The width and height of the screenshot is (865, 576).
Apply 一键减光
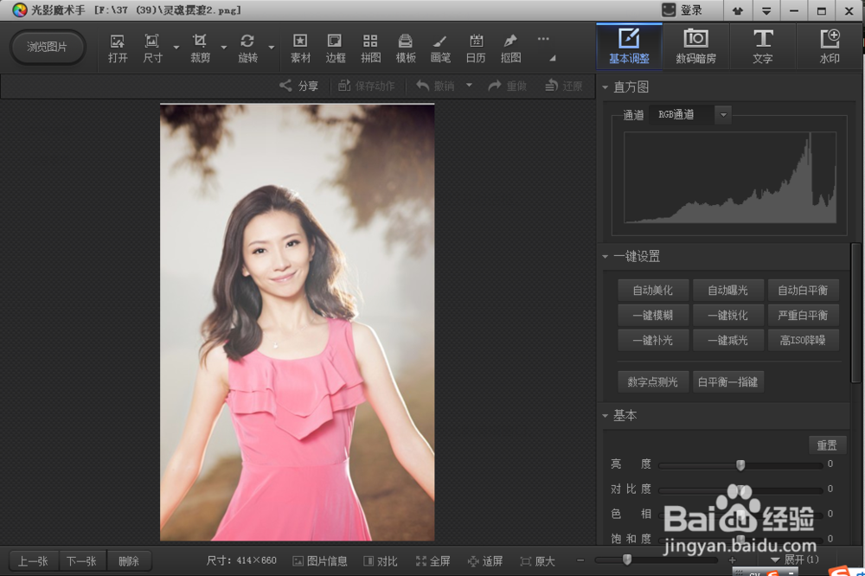coord(727,341)
